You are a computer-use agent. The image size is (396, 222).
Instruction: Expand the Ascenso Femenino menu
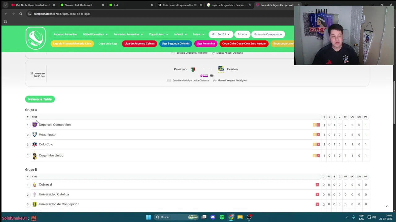65,35
